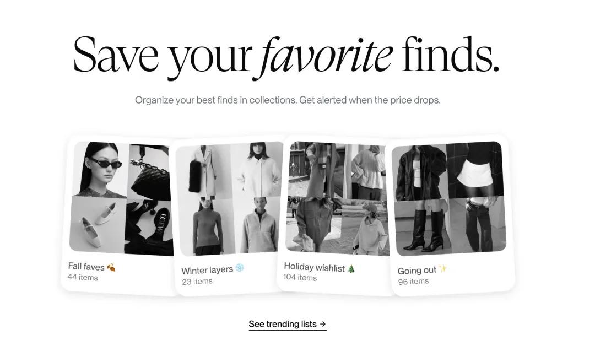This screenshot has height=351, width=595.
Task: Open the Fall faves collection title
Action: (x=86, y=266)
